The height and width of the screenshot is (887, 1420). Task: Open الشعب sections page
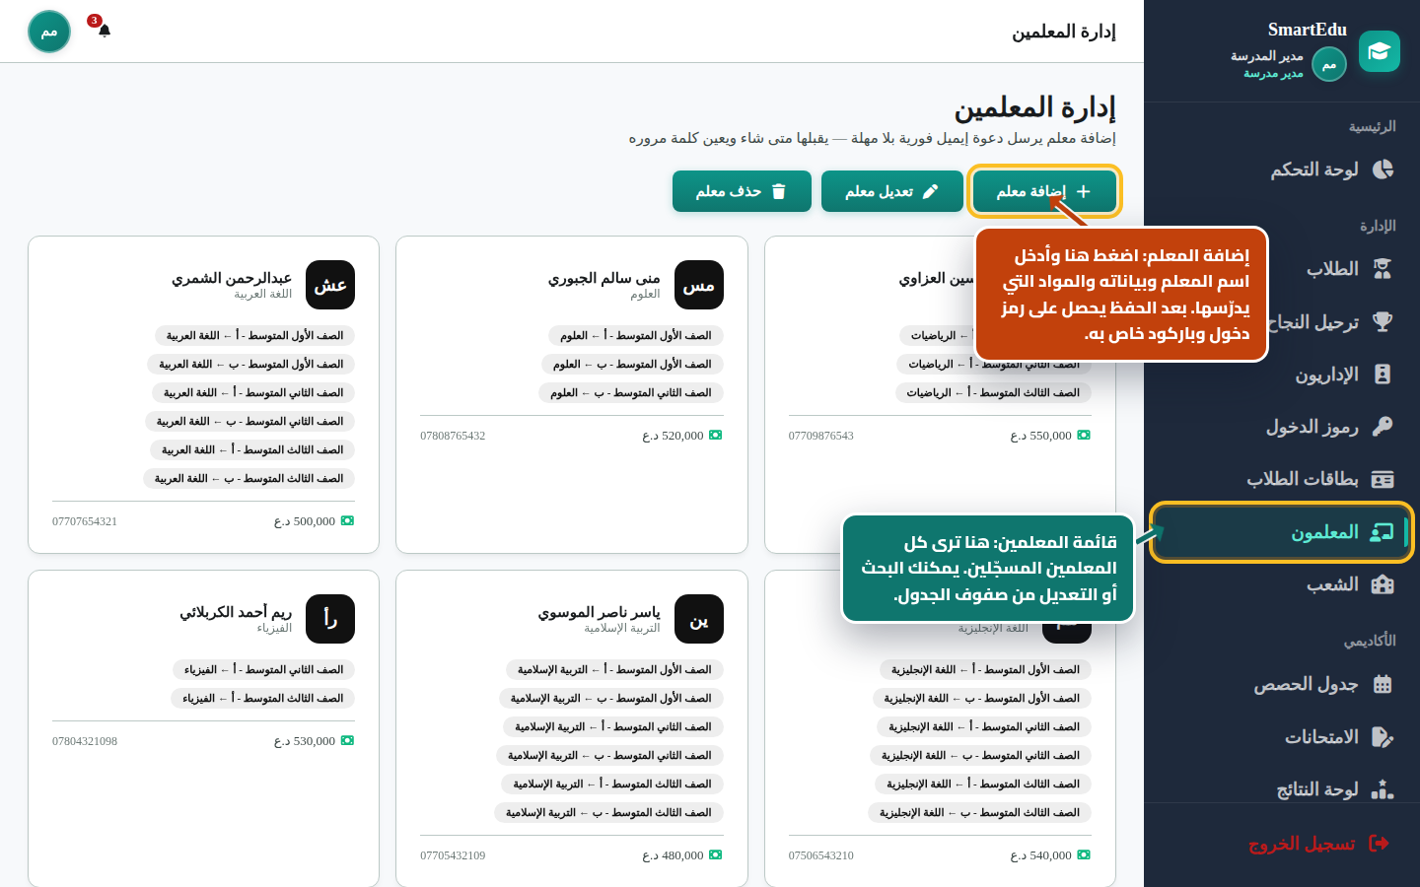click(1282, 584)
